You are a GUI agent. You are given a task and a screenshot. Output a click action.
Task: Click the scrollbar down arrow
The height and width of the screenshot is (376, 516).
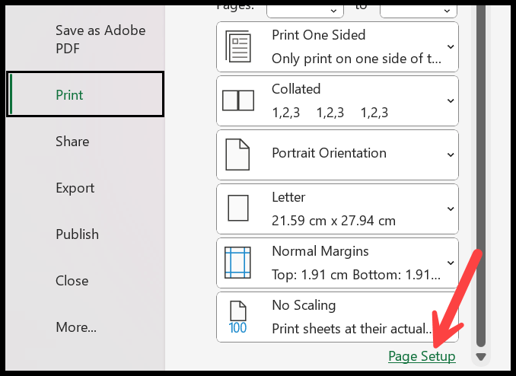[x=481, y=357]
